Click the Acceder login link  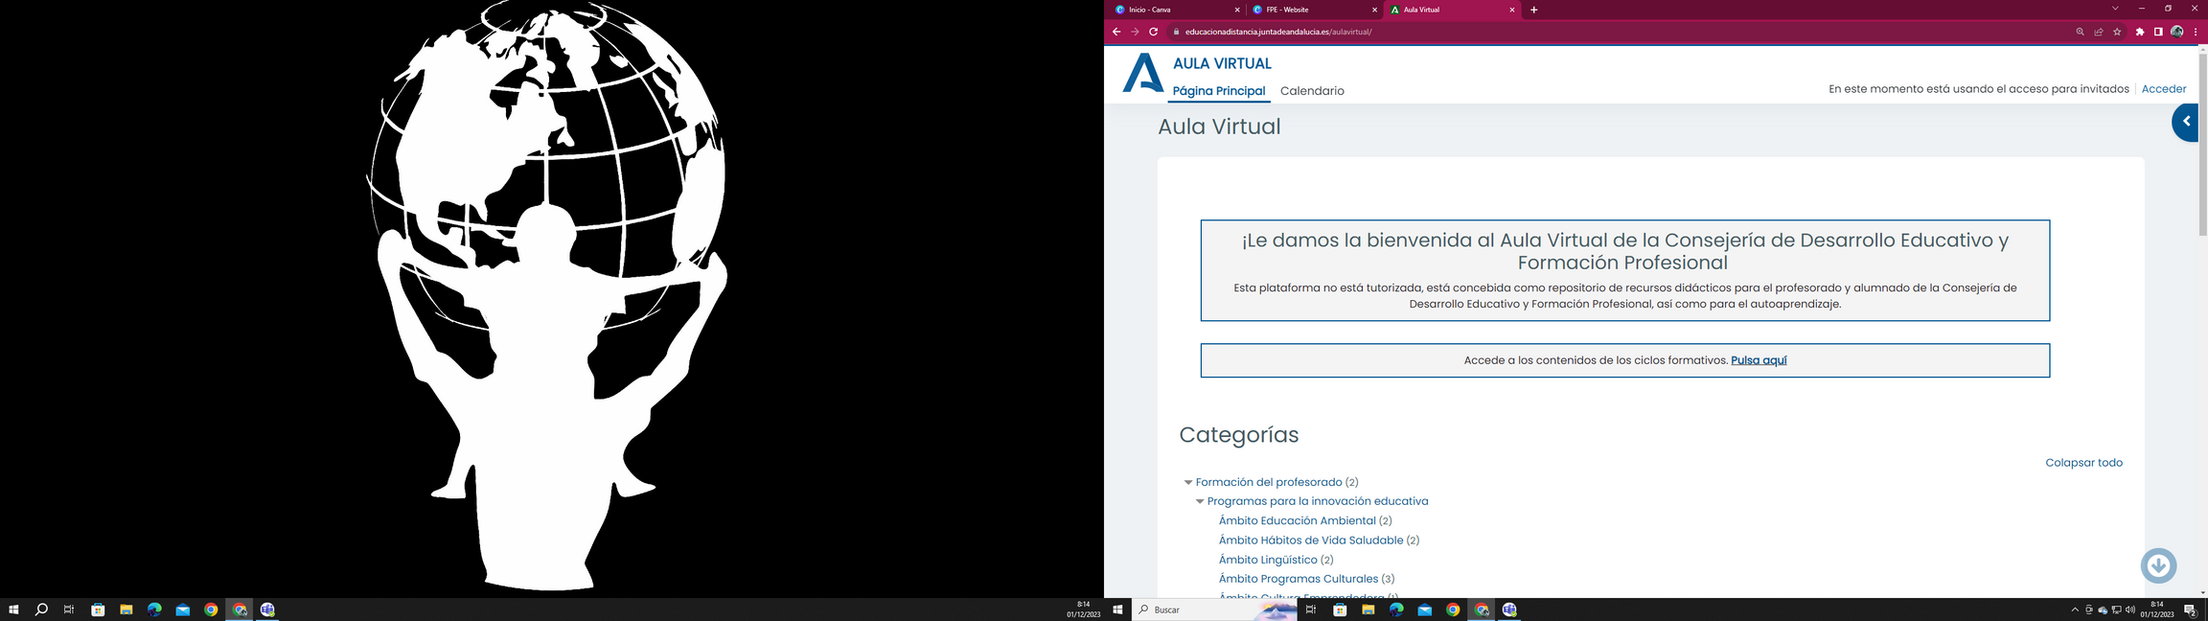tap(2164, 89)
